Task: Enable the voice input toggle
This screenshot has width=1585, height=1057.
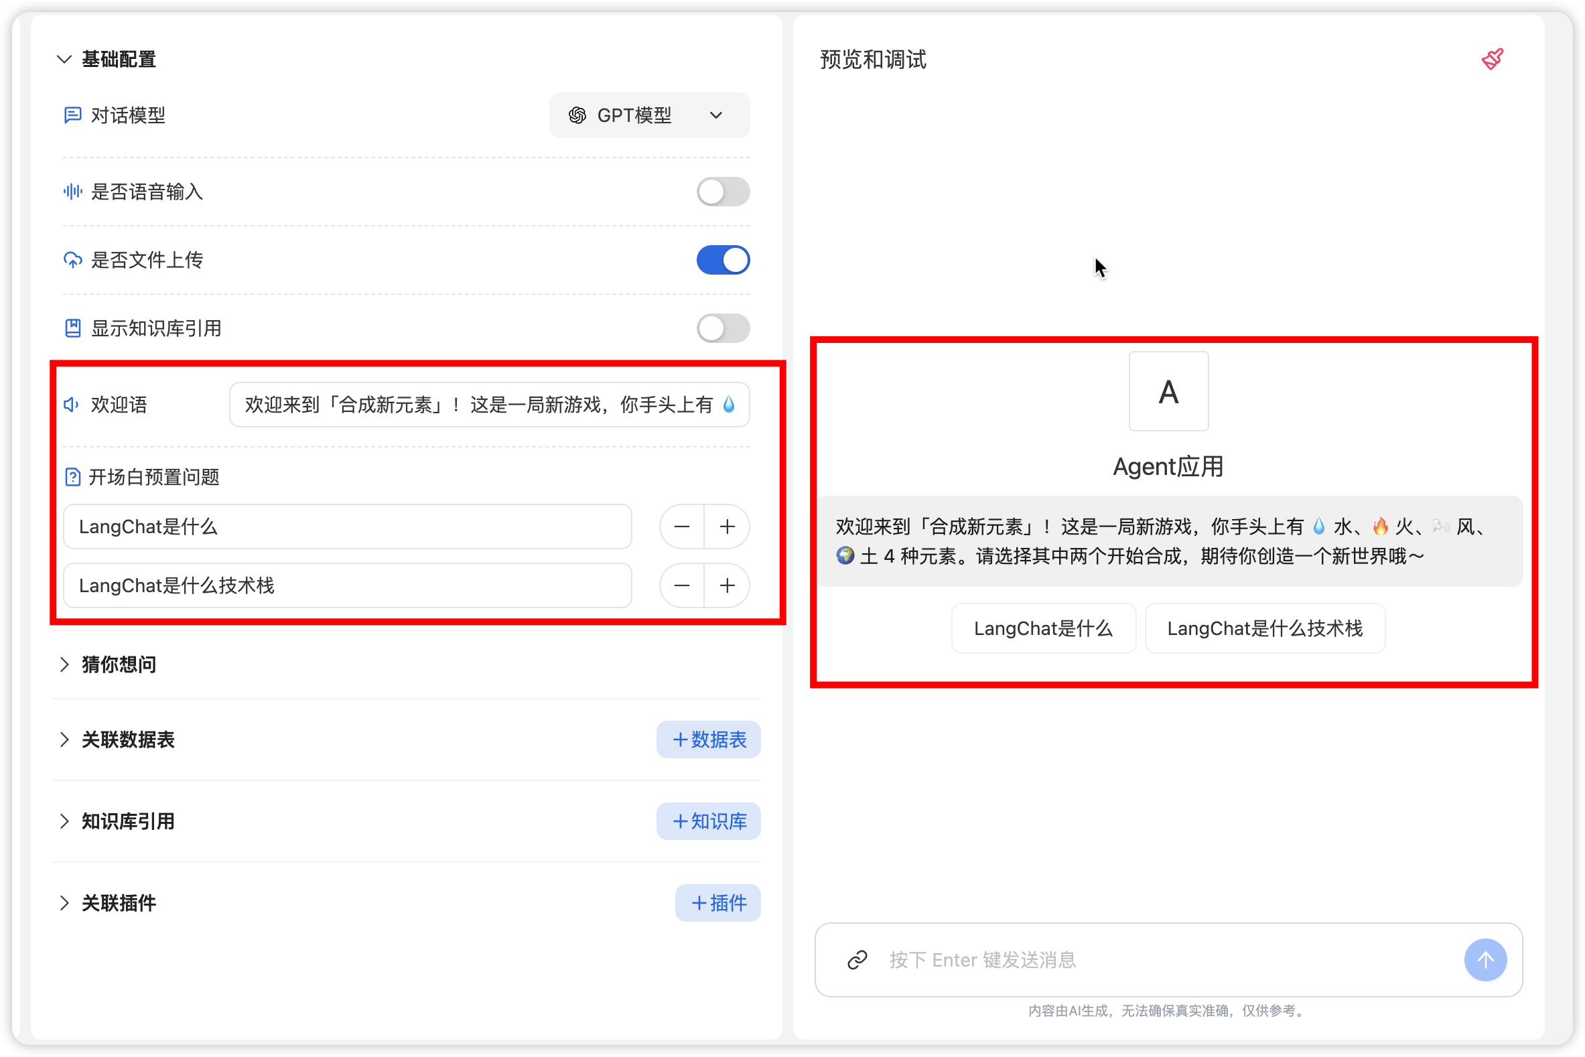Action: coord(722,192)
